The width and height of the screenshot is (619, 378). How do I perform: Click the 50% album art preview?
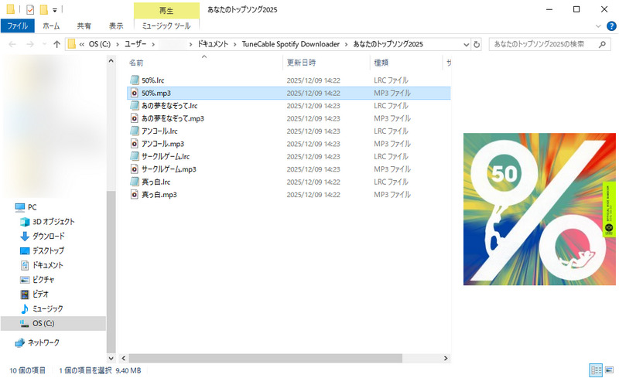coord(539,209)
